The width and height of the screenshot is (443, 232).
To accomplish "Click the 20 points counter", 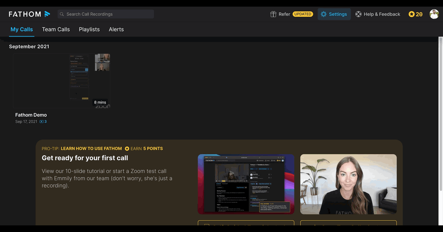I will point(419,14).
